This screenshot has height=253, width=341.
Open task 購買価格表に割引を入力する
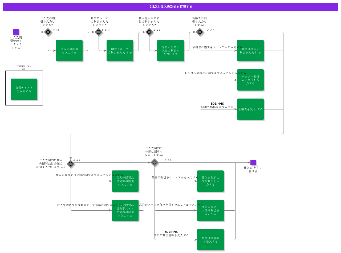[x=250, y=51]
